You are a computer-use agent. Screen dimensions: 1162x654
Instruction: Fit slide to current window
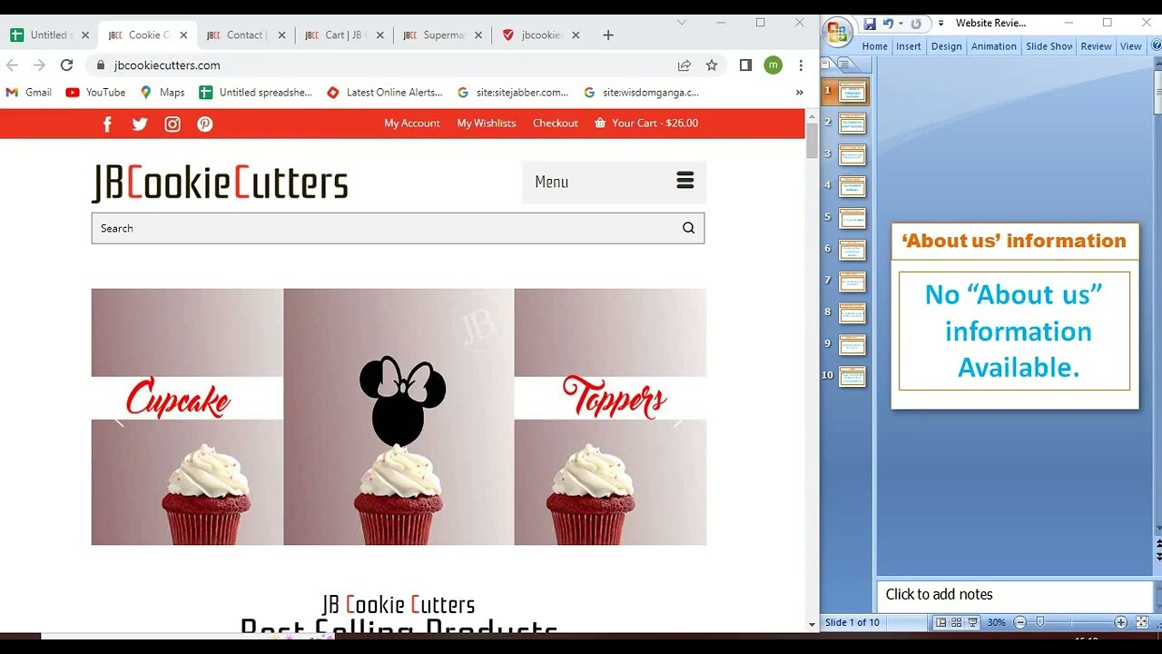(x=1142, y=623)
